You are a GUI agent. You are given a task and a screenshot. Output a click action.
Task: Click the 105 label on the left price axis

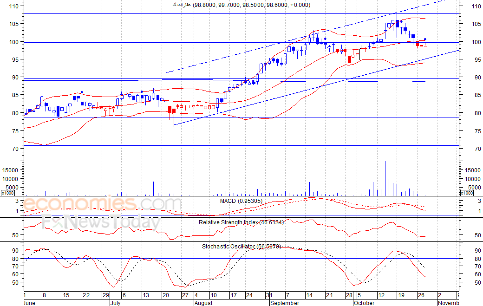click(13, 24)
